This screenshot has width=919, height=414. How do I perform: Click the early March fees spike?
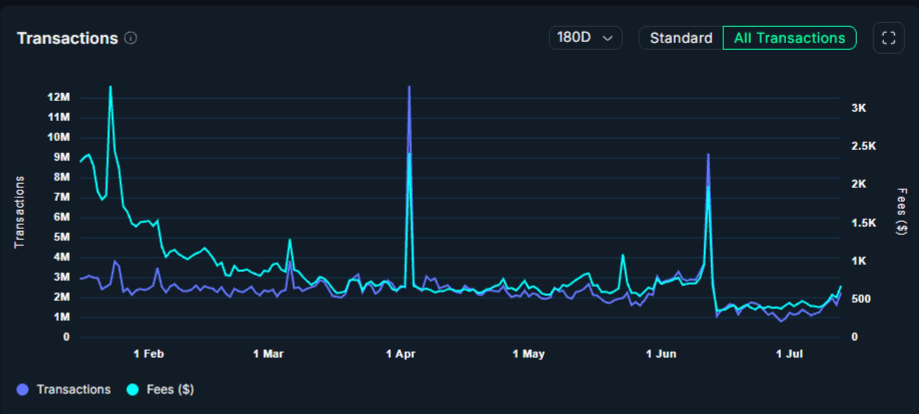289,240
